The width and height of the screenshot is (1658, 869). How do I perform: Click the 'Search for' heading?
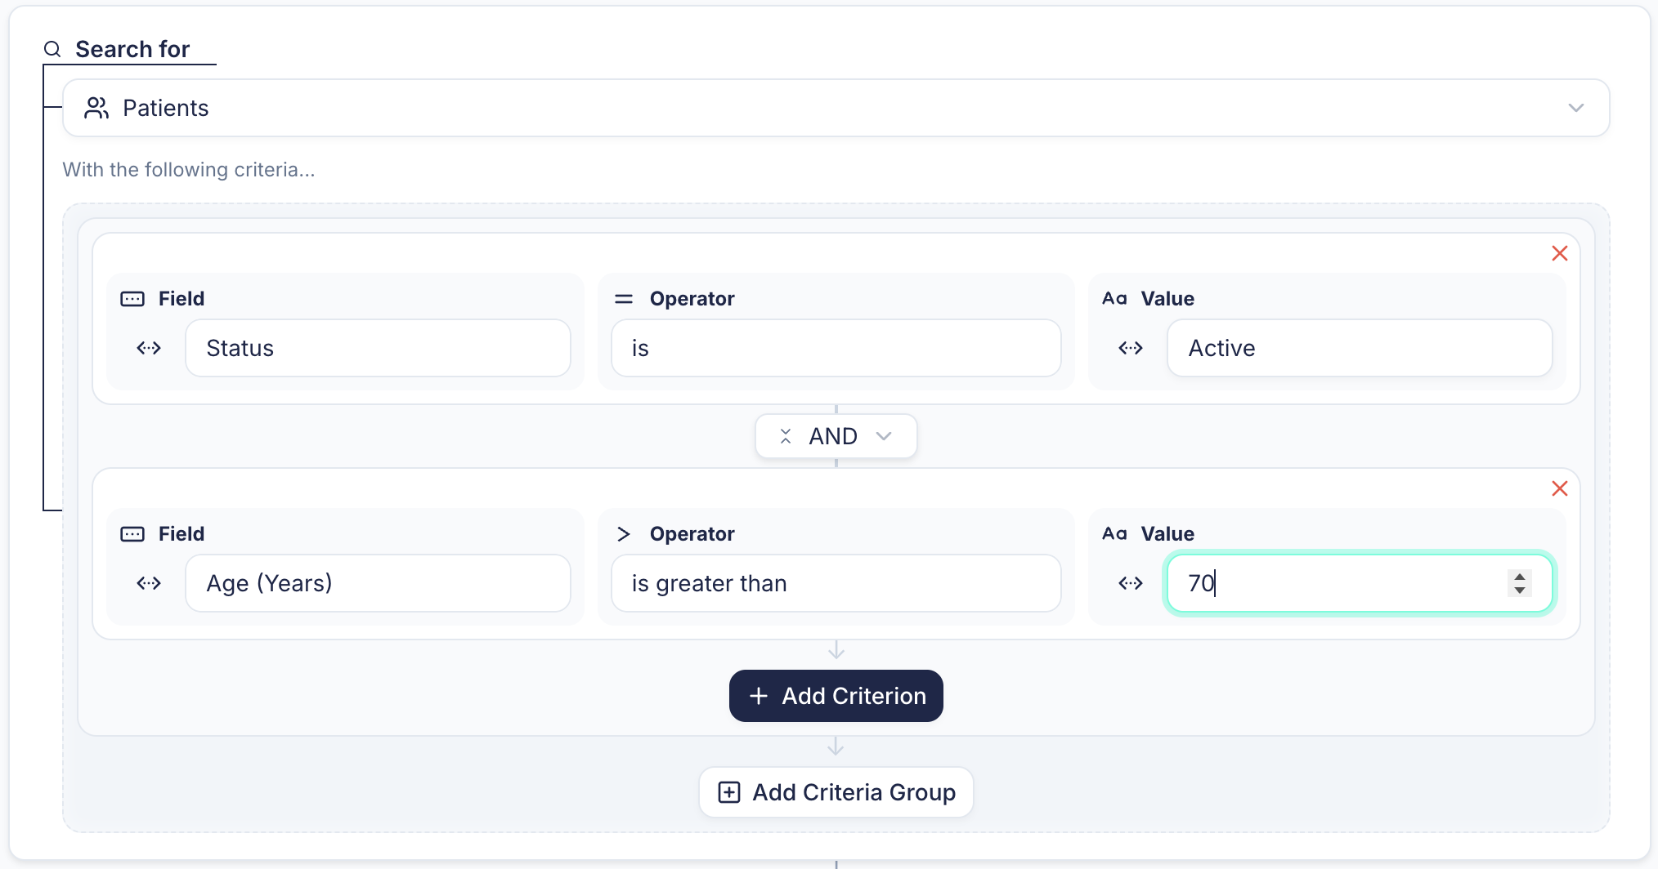pos(132,49)
